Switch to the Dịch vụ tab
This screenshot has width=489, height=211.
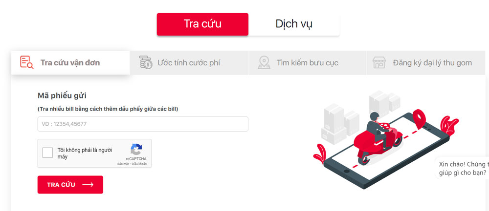tap(294, 24)
